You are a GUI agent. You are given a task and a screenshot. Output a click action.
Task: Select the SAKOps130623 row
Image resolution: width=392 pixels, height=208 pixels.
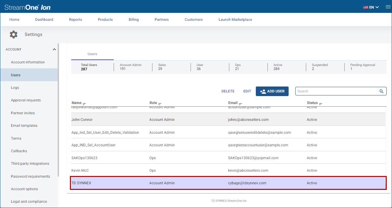228,158
